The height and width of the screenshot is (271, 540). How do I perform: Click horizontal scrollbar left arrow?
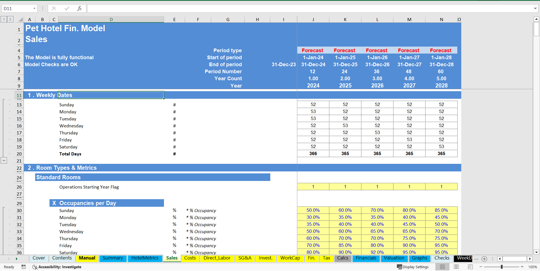coord(500,259)
